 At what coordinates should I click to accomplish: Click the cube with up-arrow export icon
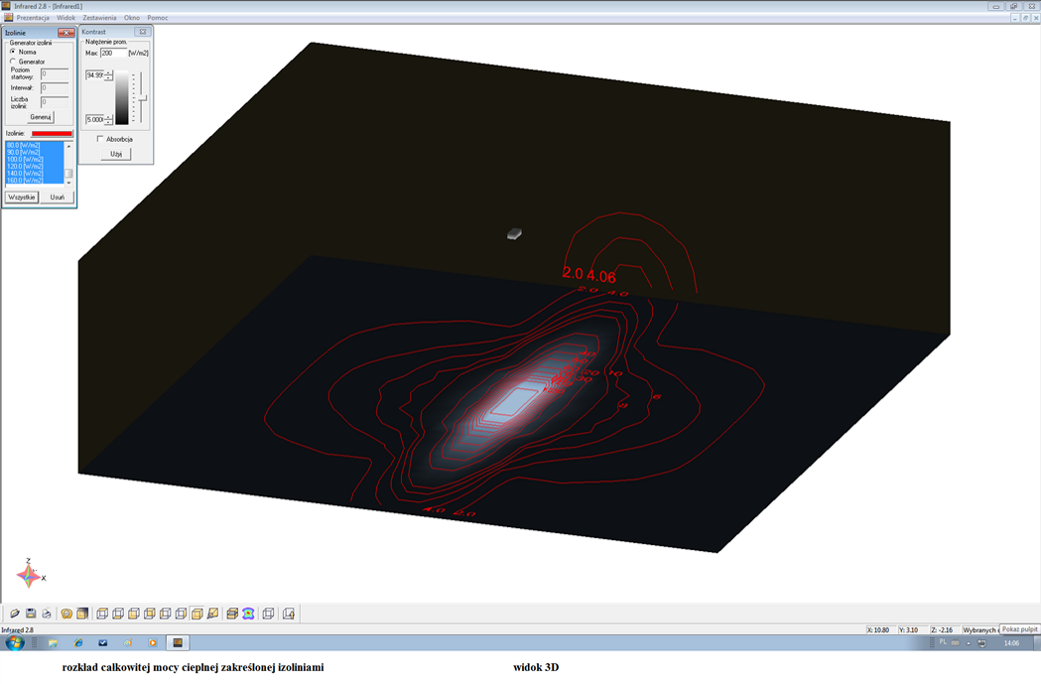289,614
